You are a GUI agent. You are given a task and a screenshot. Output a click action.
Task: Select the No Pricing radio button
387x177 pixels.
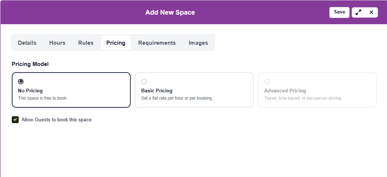click(21, 81)
